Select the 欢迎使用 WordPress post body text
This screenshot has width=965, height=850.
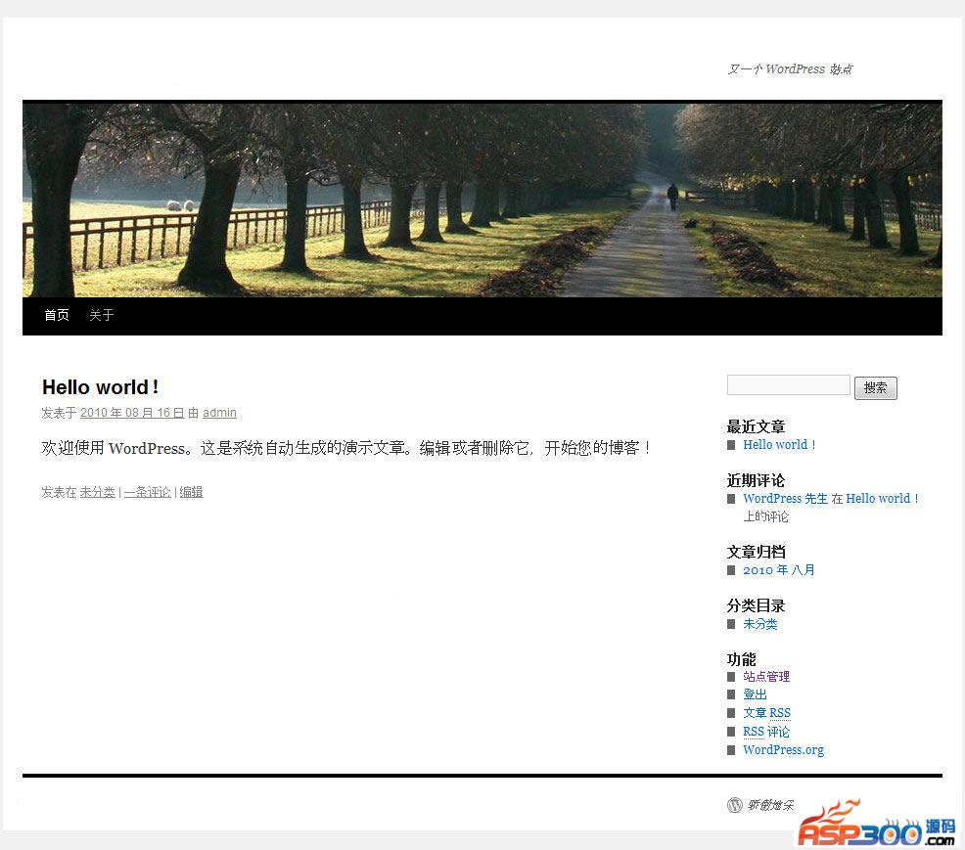(345, 448)
